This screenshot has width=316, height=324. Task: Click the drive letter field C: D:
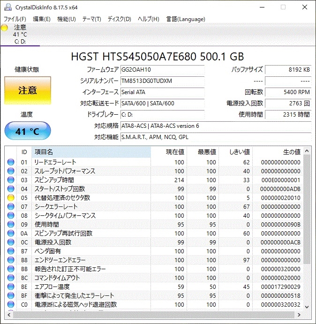pos(162,114)
